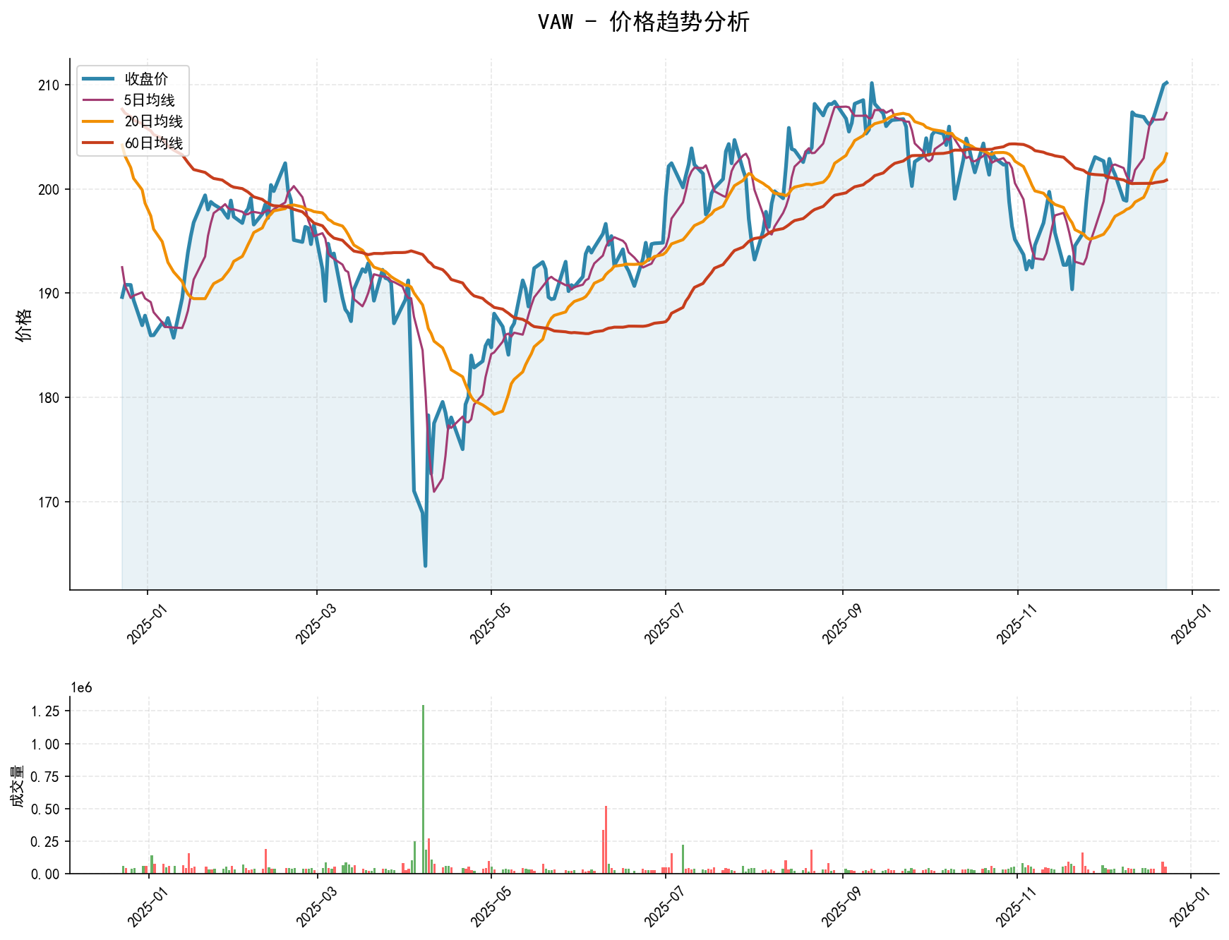Select the 60日均线 legend text
The width and height of the screenshot is (1229, 940).
(x=153, y=143)
